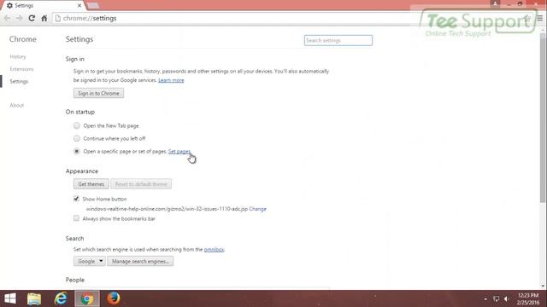Viewport: 547px width, 307px height.
Task: Open the Windows Start button
Action: (10, 298)
